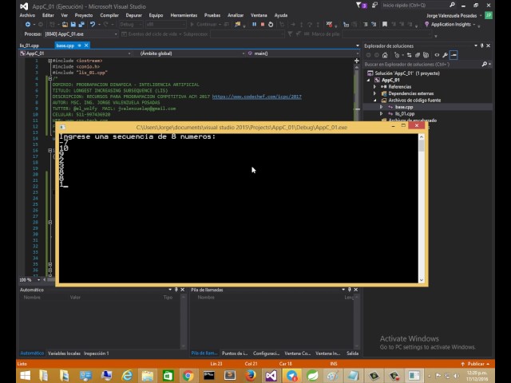The width and height of the screenshot is (511, 383).
Task: Expand the Referencias tree node
Action: [375, 86]
